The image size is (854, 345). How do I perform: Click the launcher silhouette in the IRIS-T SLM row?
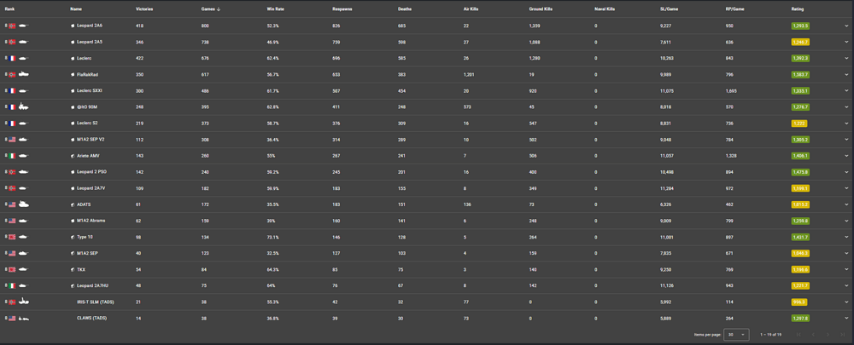[24, 302]
